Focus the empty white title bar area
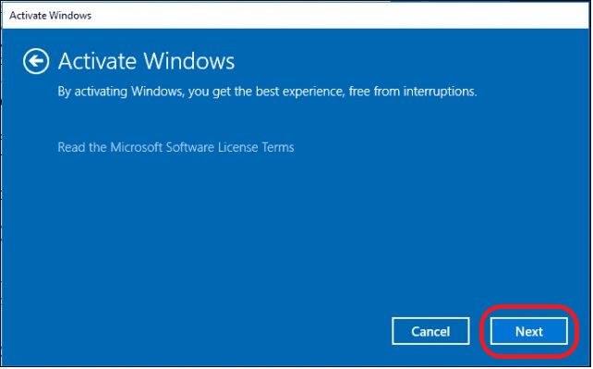593x369 pixels. coord(340,16)
